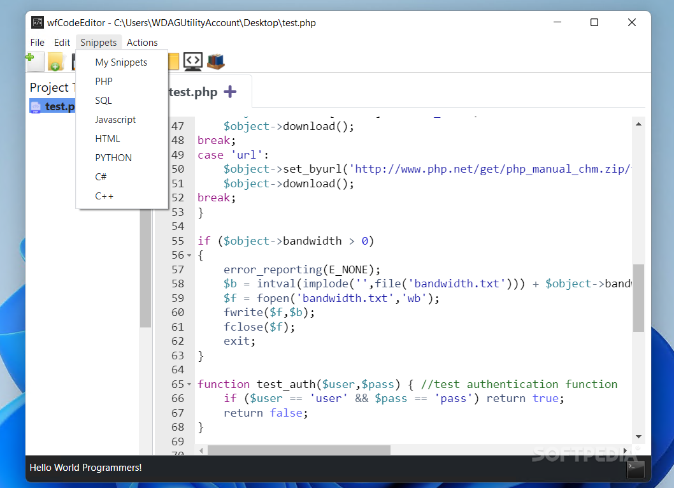The height and width of the screenshot is (488, 674).
Task: Click the 'break;' statement on line 52
Action: click(217, 197)
